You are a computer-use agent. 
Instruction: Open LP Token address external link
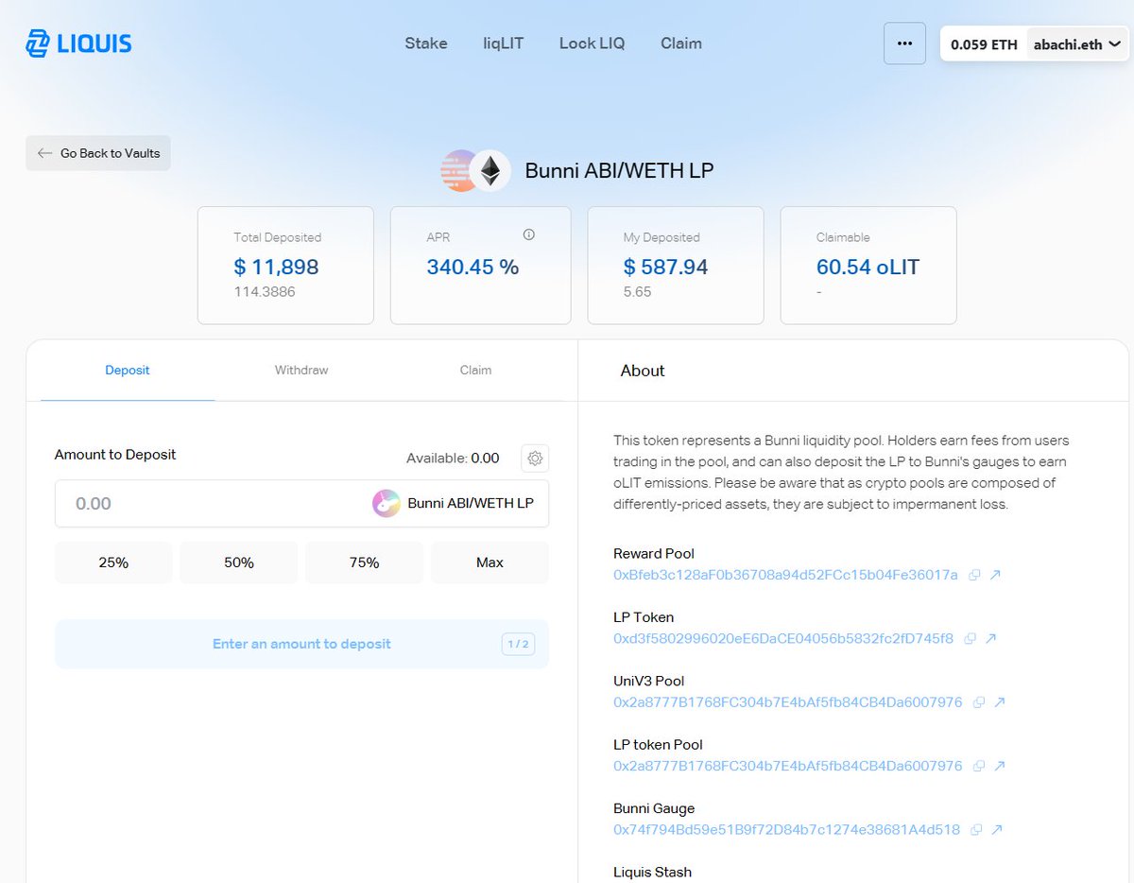coord(990,638)
